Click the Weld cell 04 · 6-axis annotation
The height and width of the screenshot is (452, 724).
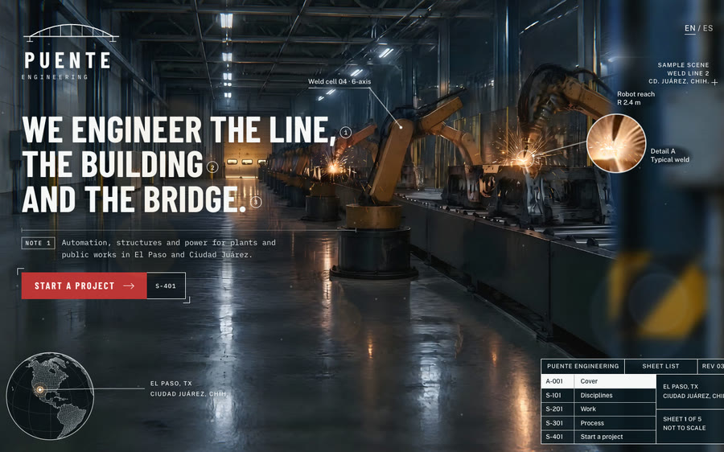pos(339,82)
